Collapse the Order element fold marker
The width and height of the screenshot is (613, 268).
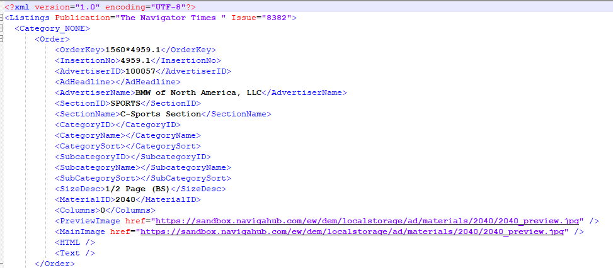click(2, 39)
